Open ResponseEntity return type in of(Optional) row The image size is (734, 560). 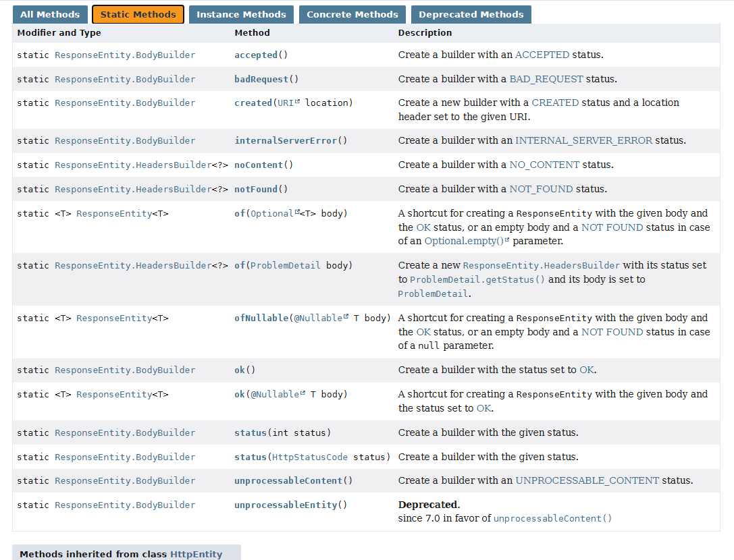click(x=114, y=214)
